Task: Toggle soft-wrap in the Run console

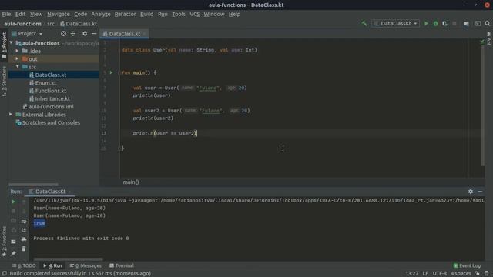Action: (x=24, y=221)
